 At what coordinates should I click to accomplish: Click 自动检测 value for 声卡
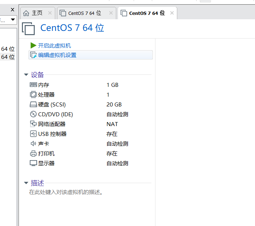(117, 144)
